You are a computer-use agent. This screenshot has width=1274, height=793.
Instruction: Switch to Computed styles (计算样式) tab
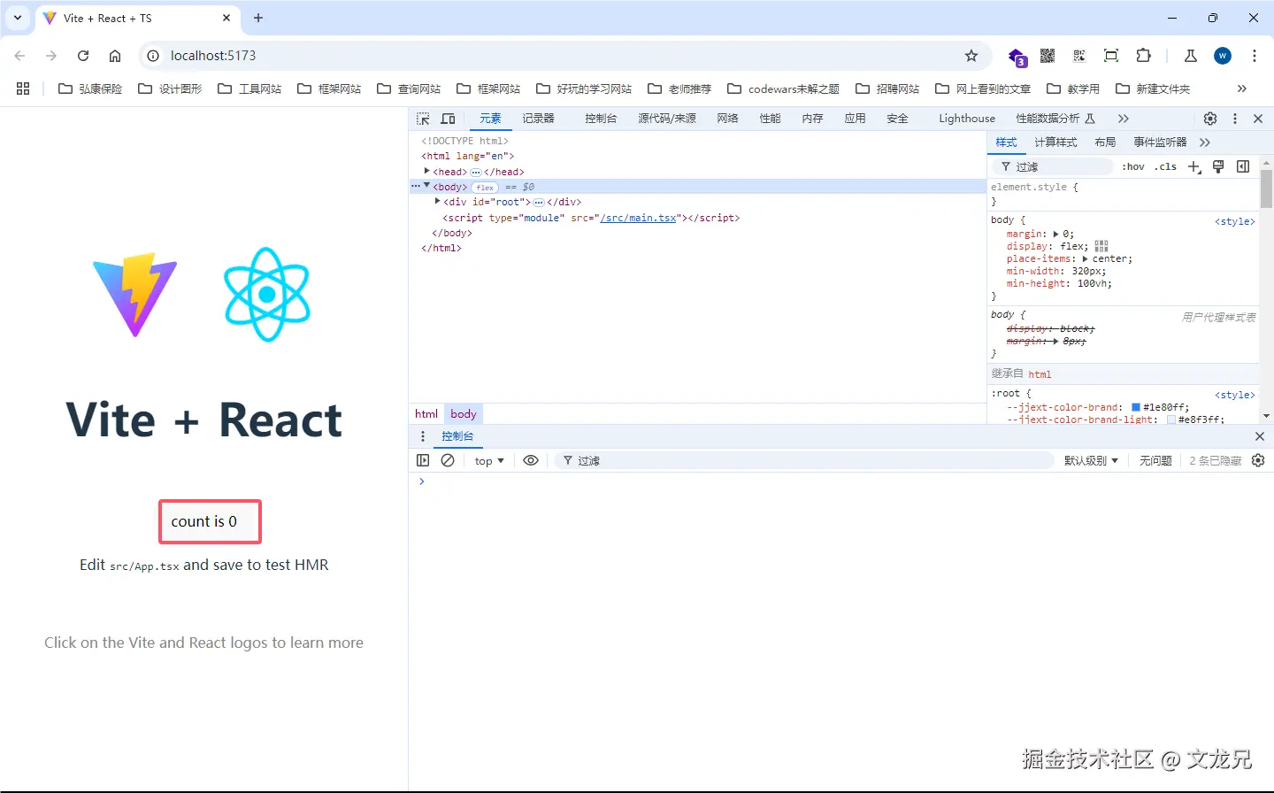[1055, 142]
